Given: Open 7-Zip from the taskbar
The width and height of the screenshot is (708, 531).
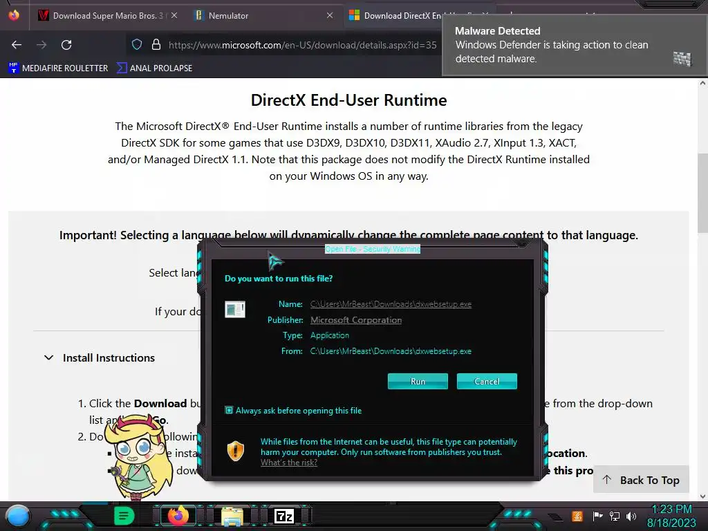Looking at the screenshot, I should pyautogui.click(x=284, y=516).
